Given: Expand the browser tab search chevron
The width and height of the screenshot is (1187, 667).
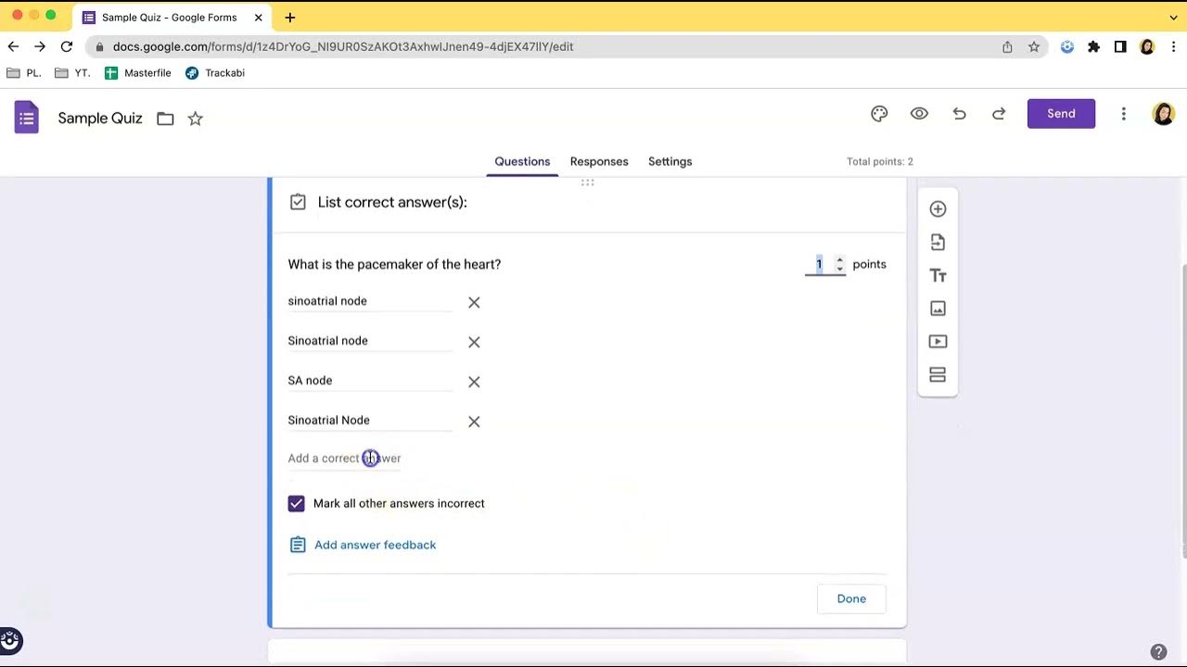Looking at the screenshot, I should click(x=1173, y=18).
